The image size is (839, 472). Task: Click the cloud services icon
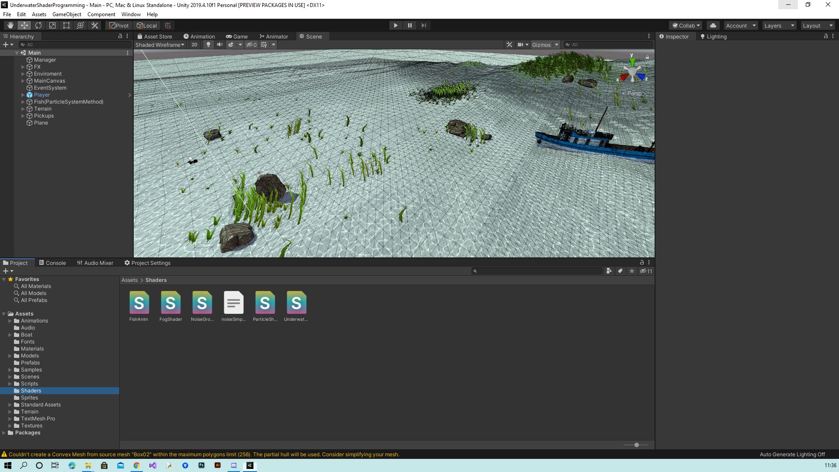click(713, 25)
